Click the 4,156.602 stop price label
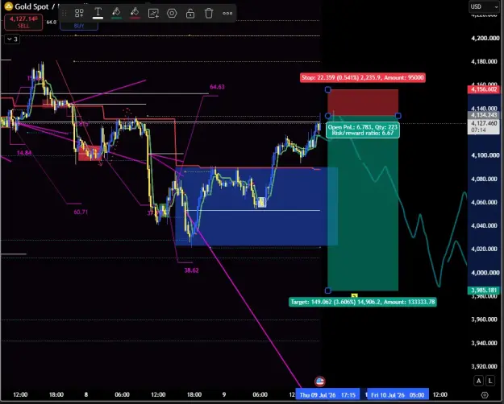504x404 pixels. click(x=484, y=89)
